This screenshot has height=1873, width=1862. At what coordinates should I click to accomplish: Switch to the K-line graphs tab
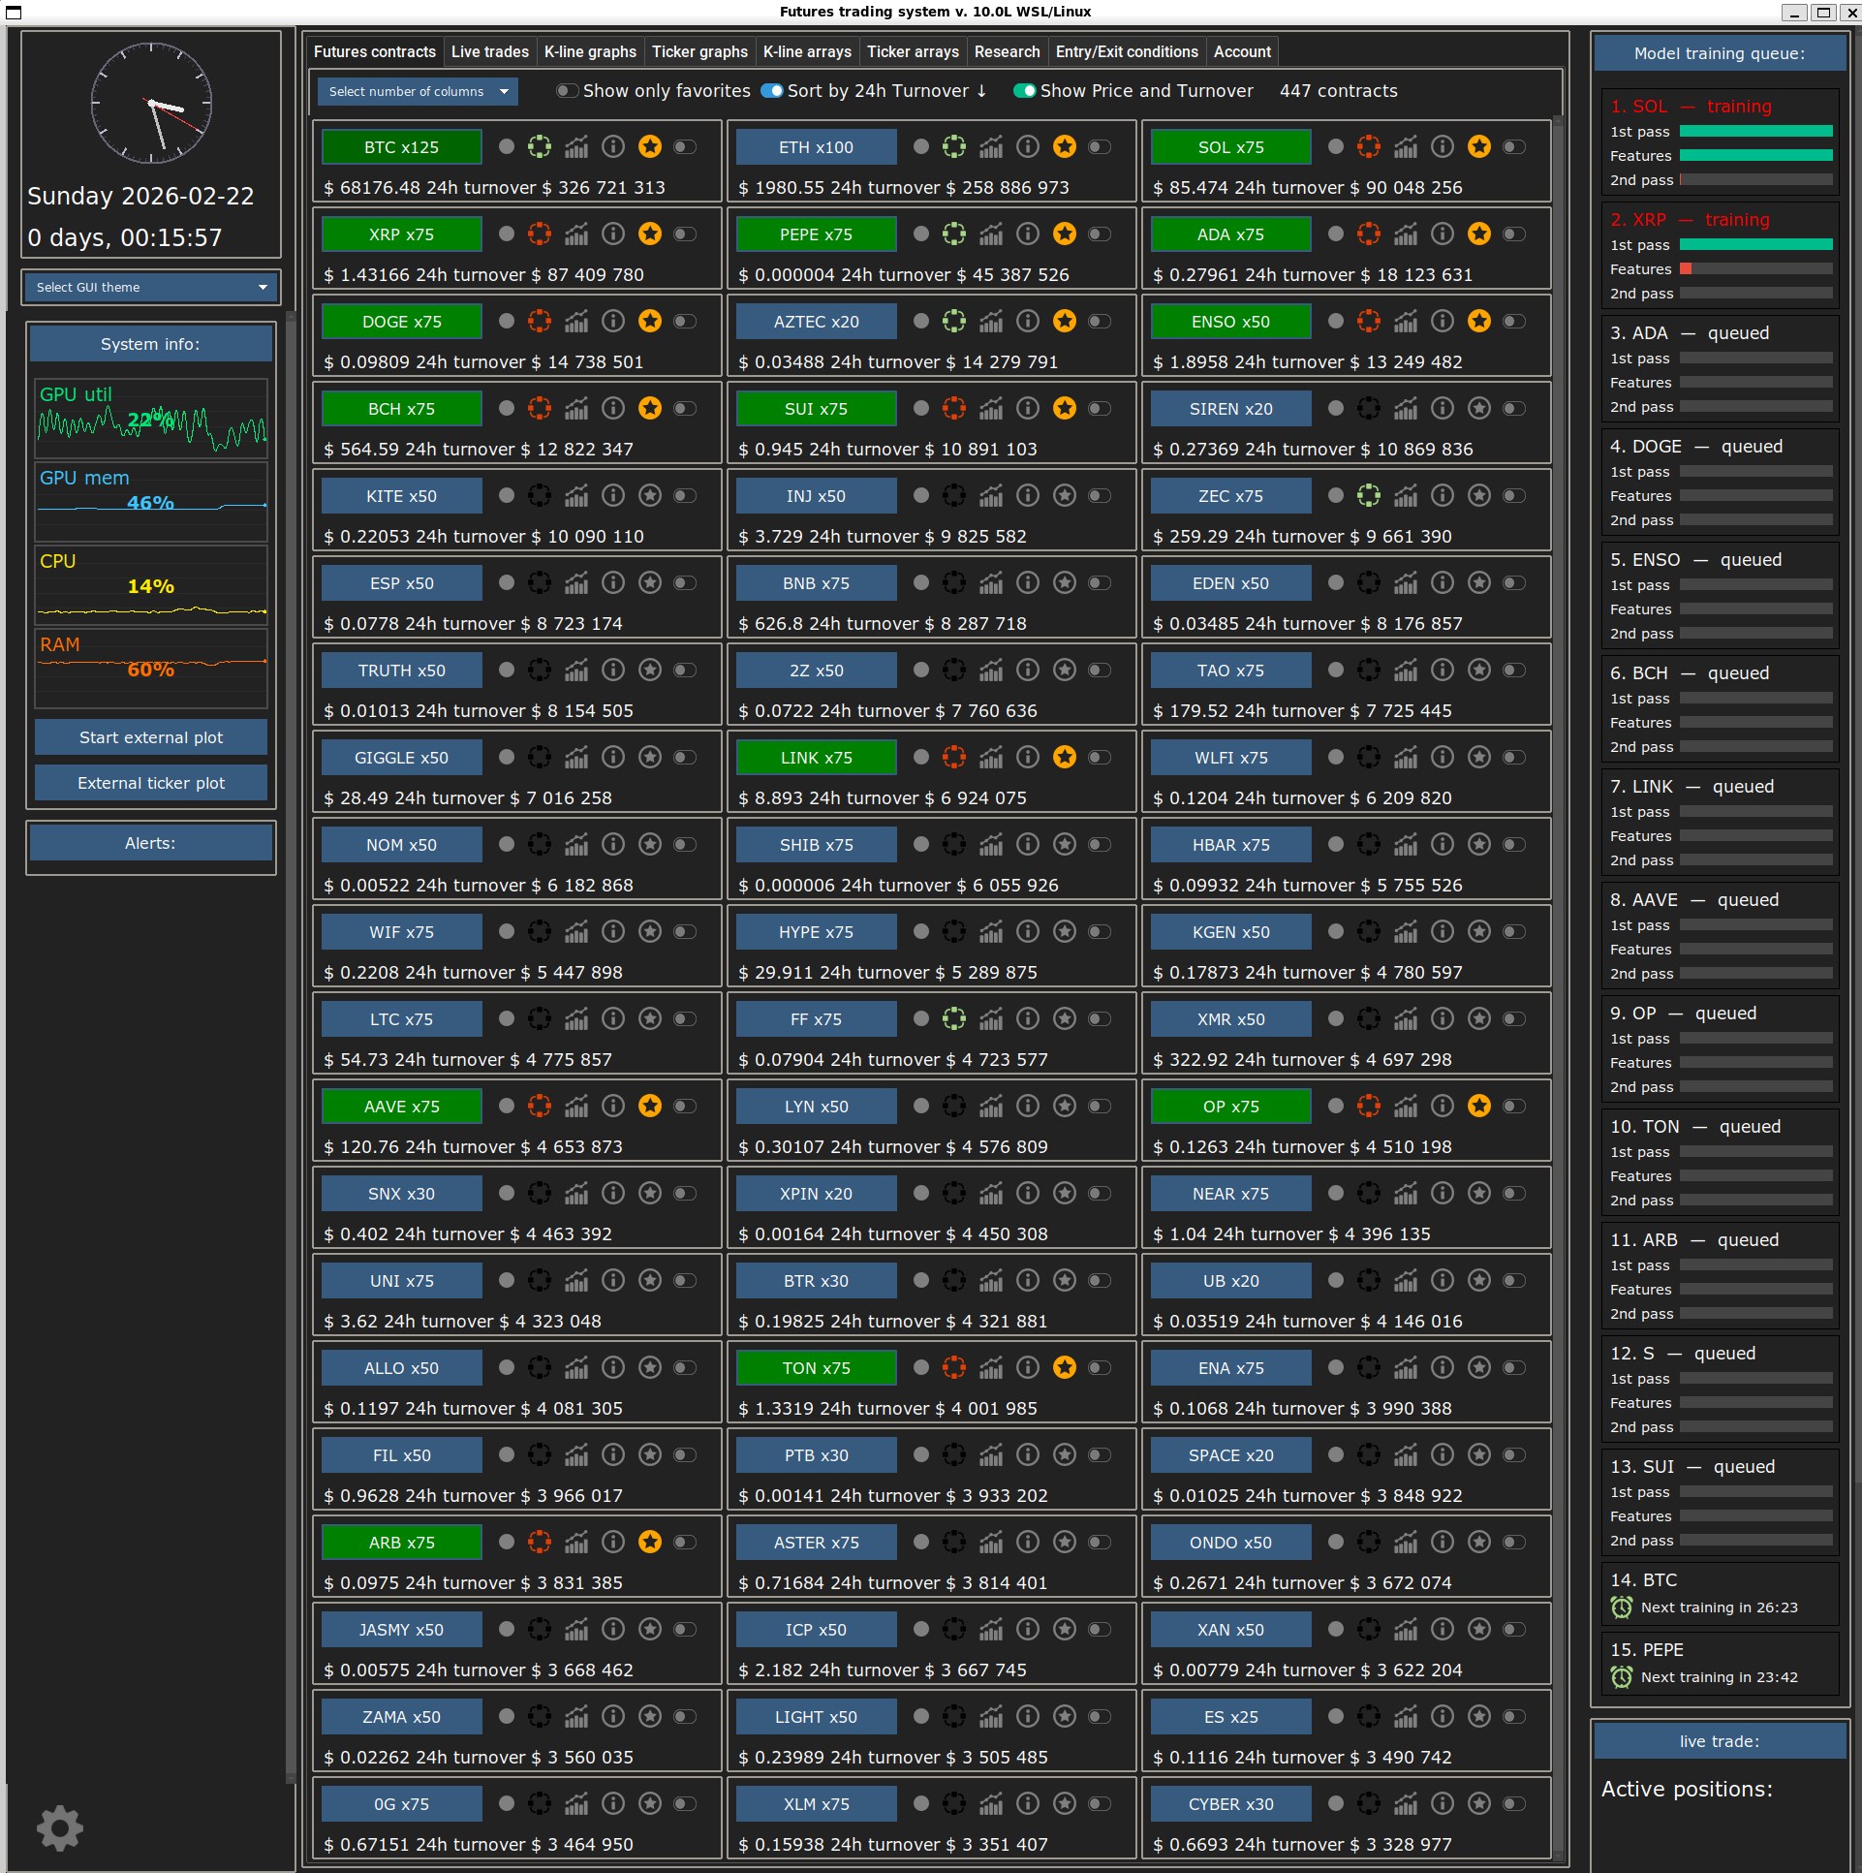tap(589, 51)
